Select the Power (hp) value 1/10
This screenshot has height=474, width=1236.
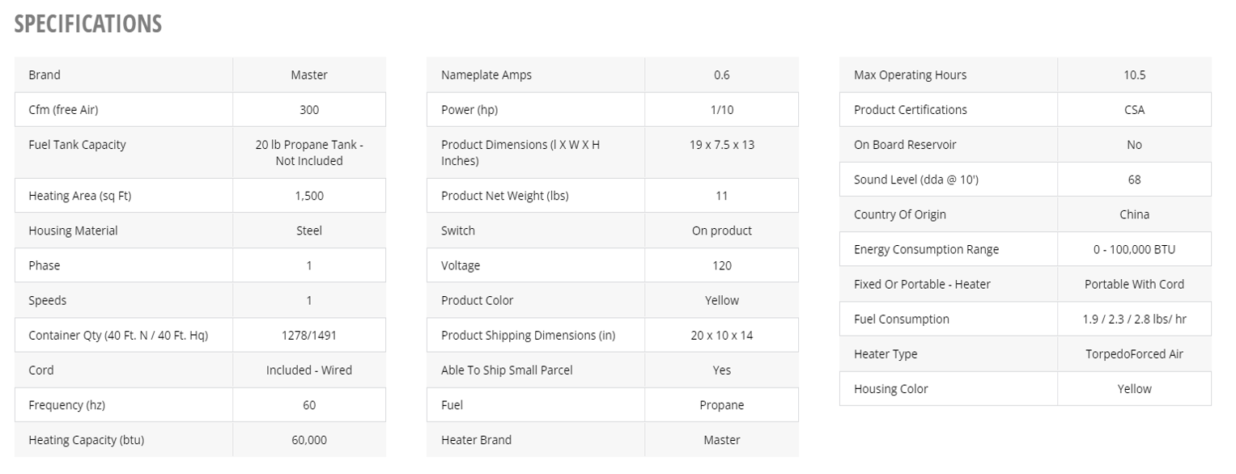tap(722, 109)
